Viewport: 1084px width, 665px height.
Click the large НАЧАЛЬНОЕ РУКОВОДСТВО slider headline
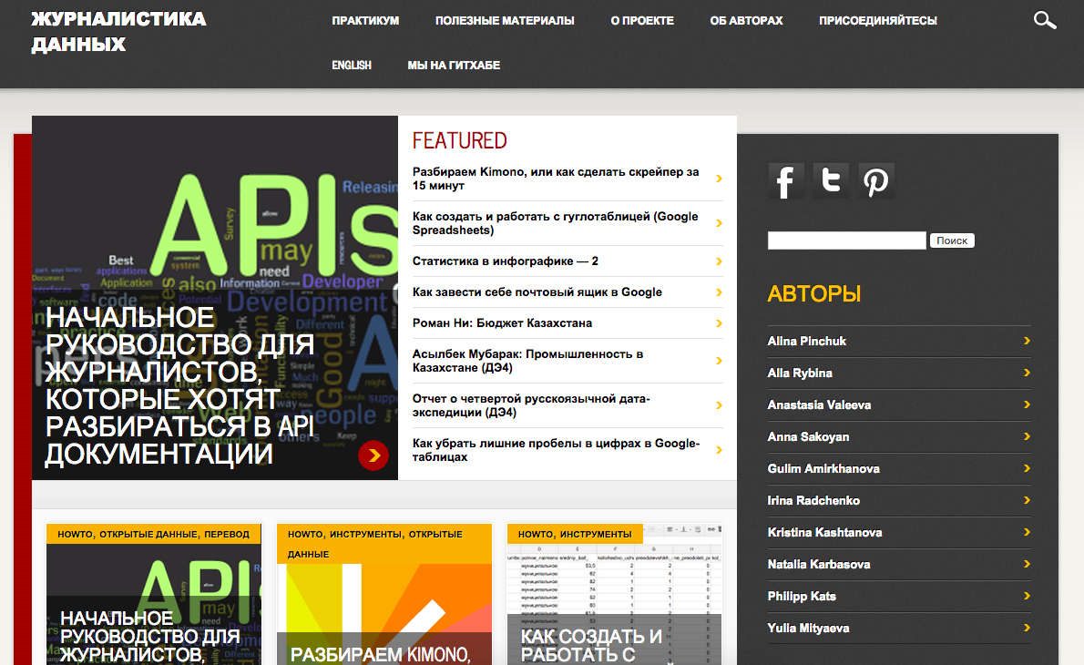coord(179,385)
